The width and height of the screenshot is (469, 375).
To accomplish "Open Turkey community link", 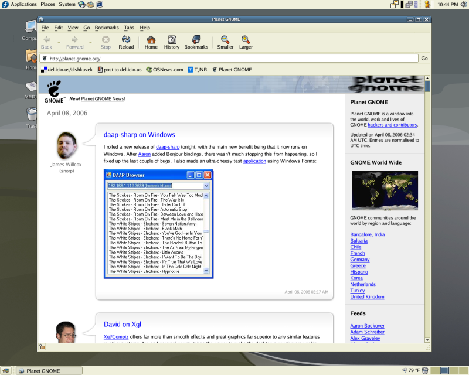I will 358,291.
